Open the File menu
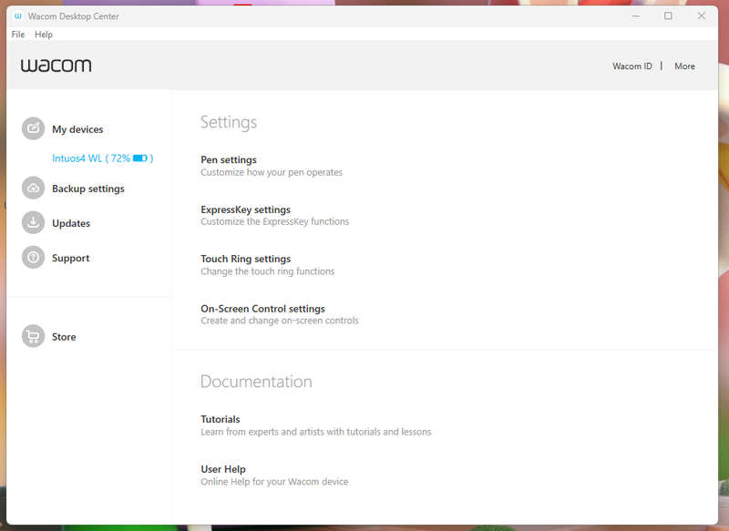Screen dimensions: 729x531 point(18,35)
